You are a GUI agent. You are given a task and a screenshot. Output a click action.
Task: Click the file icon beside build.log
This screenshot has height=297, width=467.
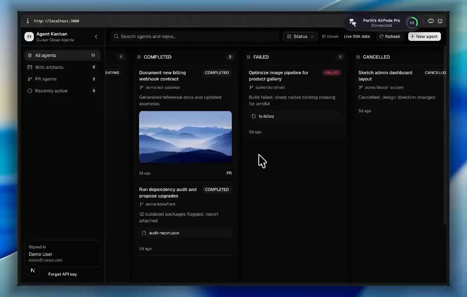pos(254,116)
